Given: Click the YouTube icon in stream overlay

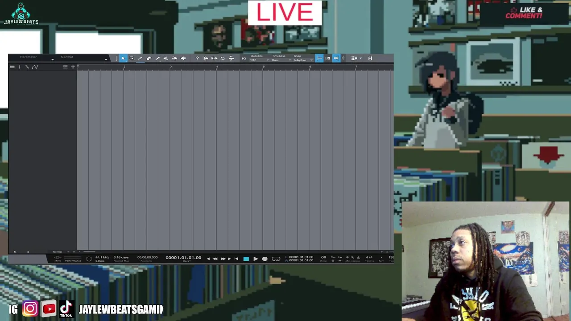Looking at the screenshot, I should pyautogui.click(x=49, y=309).
